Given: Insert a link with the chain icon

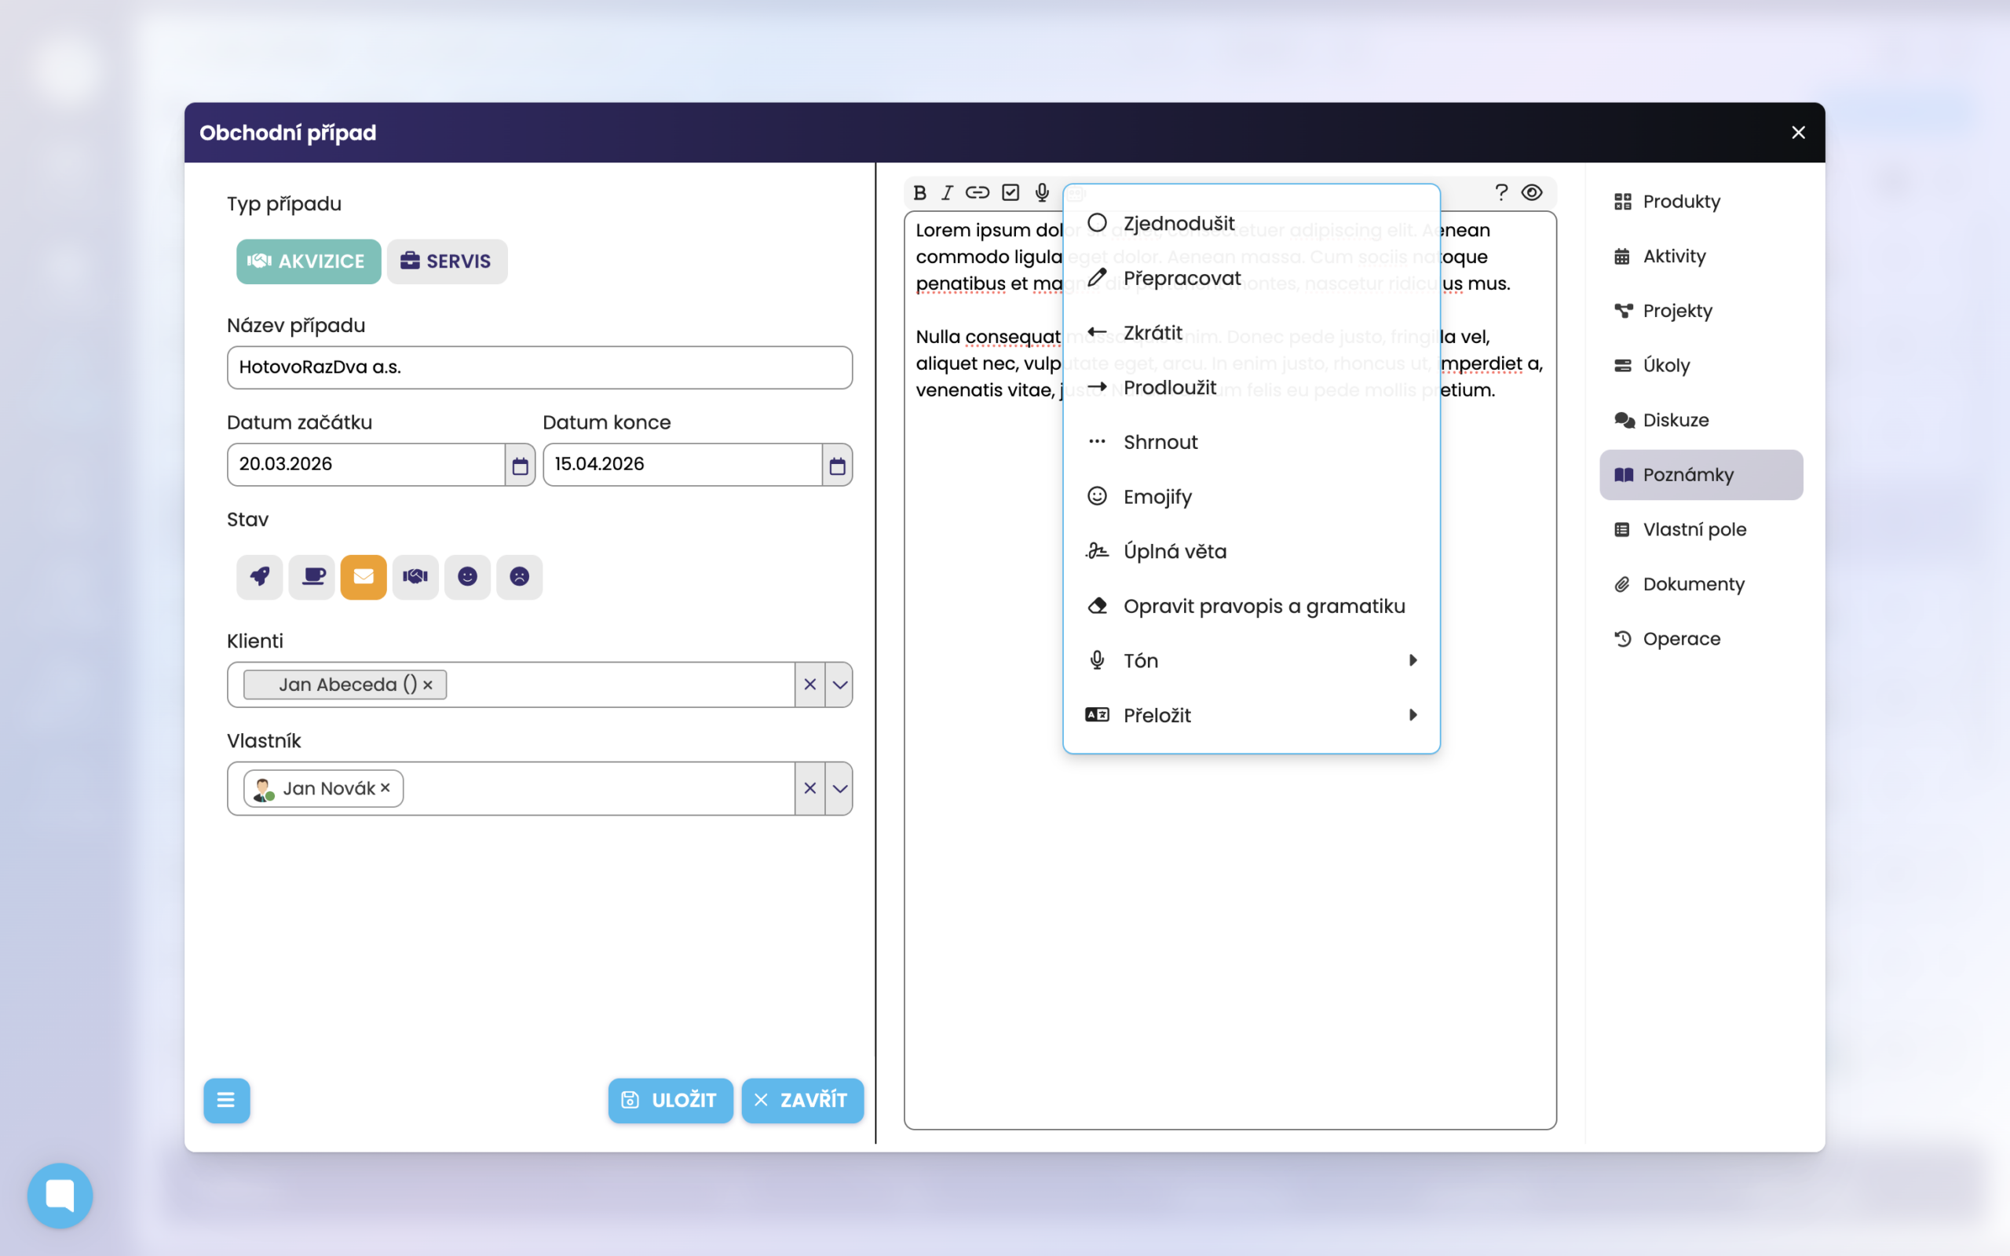Looking at the screenshot, I should pos(977,193).
